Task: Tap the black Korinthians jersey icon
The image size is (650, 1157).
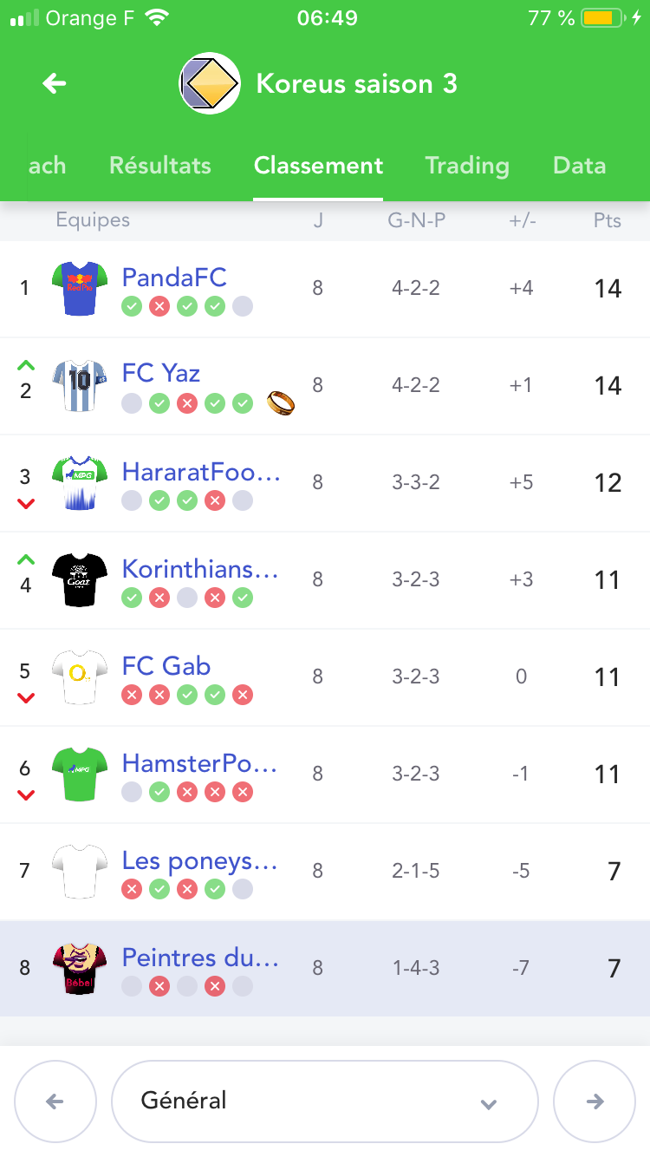Action: coord(80,579)
